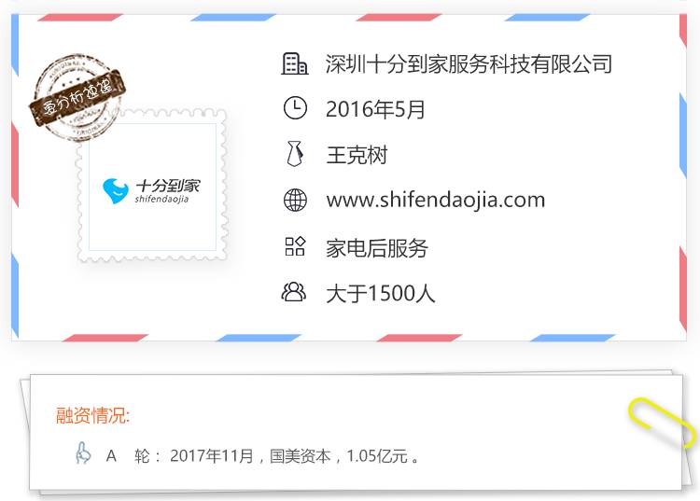Click the 大于1500人 employee count text
The image size is (700, 501).
pyautogui.click(x=381, y=294)
